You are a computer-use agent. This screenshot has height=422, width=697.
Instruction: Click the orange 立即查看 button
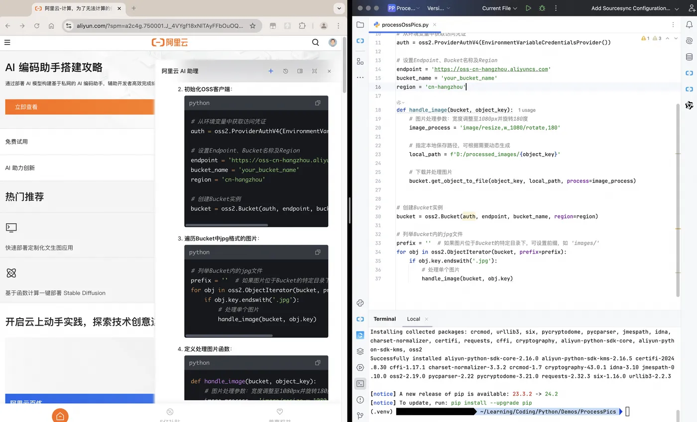pos(80,107)
